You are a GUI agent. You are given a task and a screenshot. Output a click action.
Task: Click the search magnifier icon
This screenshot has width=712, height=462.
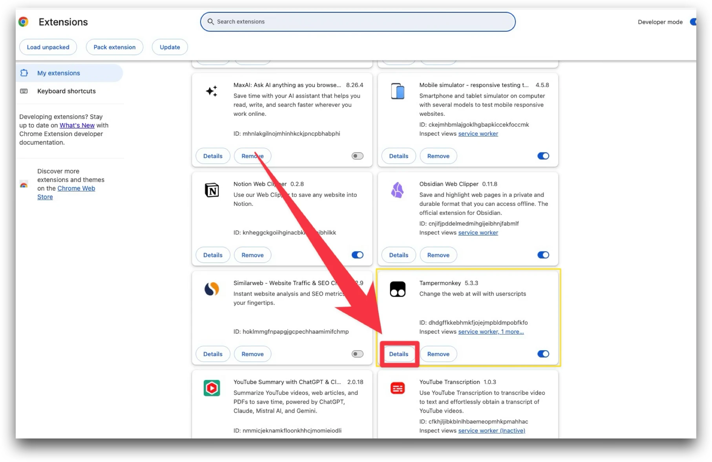(x=211, y=22)
